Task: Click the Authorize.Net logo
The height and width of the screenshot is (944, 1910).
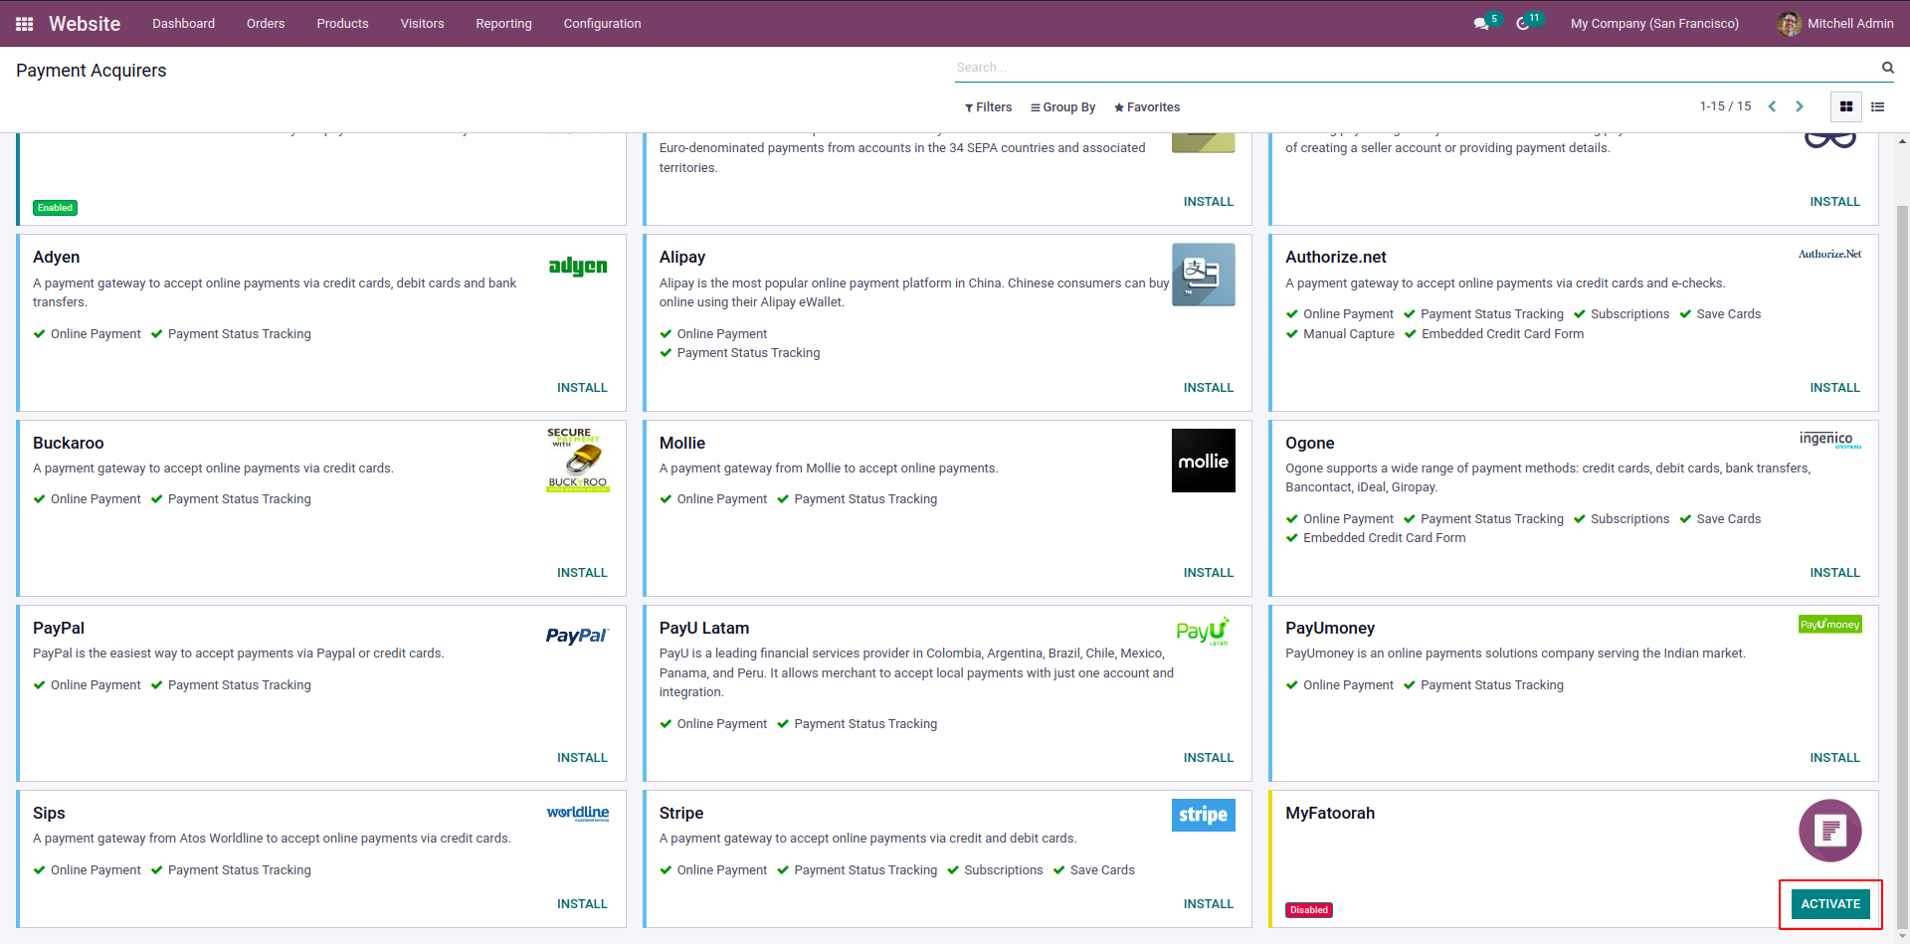Action: (1830, 254)
